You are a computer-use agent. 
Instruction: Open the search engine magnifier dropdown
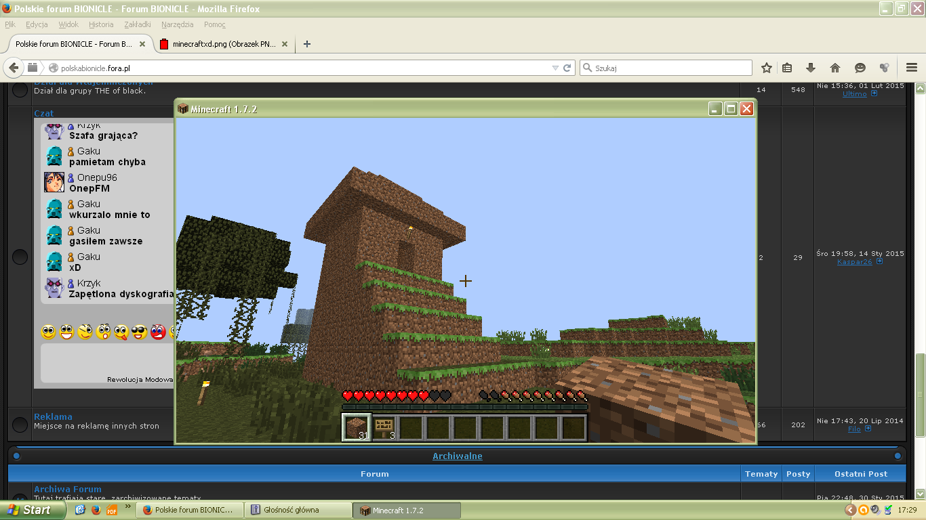589,68
